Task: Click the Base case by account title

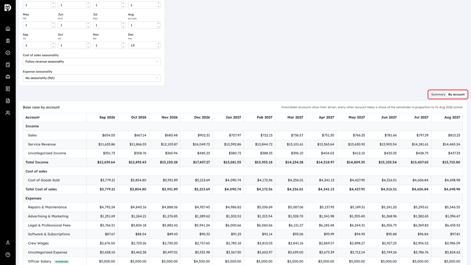Action: pos(41,107)
